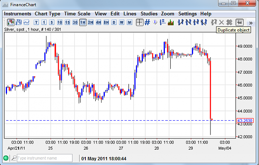Toggle the grid (#) icon
The height and width of the screenshot is (165, 259).
(x=147, y=22)
